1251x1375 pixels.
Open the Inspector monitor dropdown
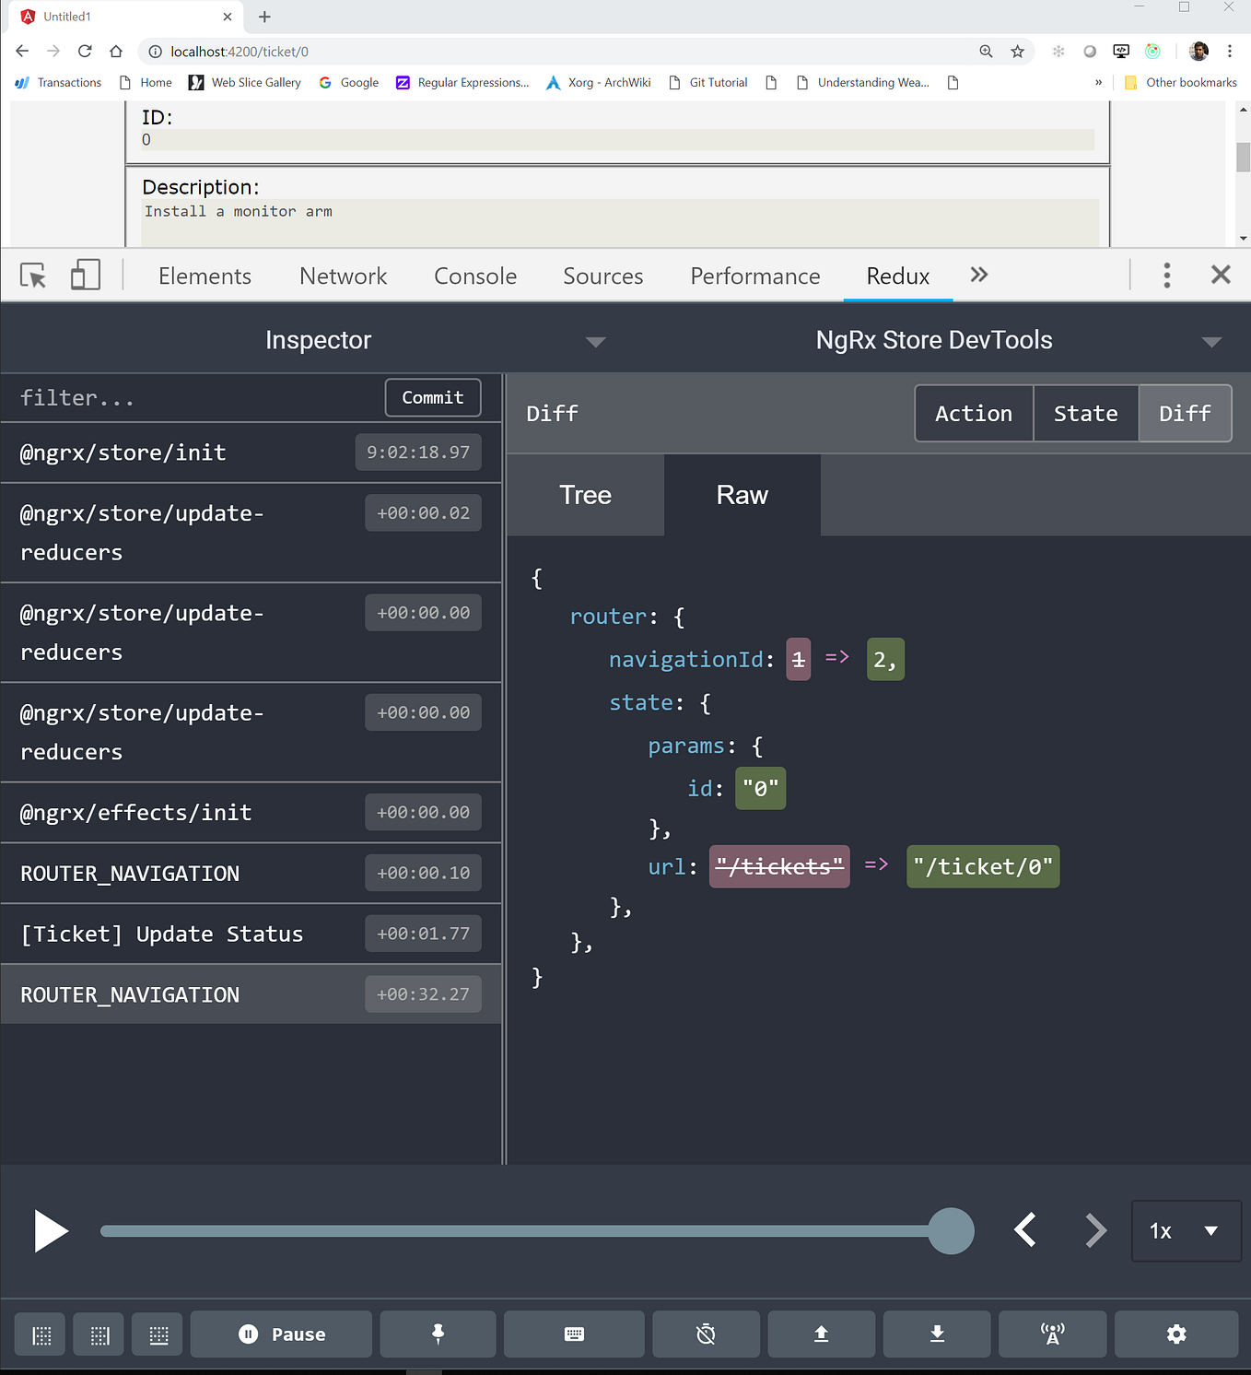(x=595, y=341)
